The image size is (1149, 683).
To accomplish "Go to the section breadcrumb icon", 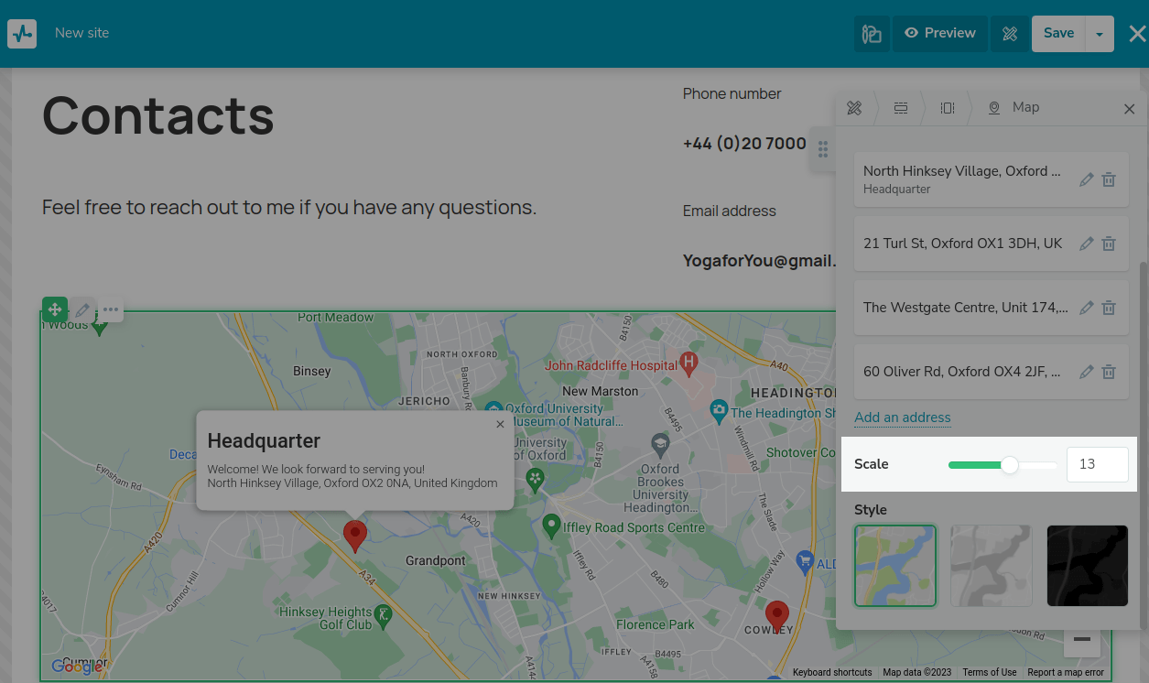I will tap(901, 108).
